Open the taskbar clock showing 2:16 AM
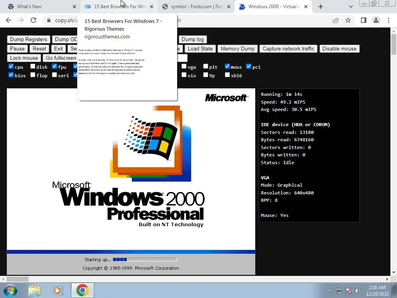 coord(377,290)
